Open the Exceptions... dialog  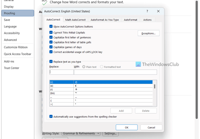click(x=149, y=33)
